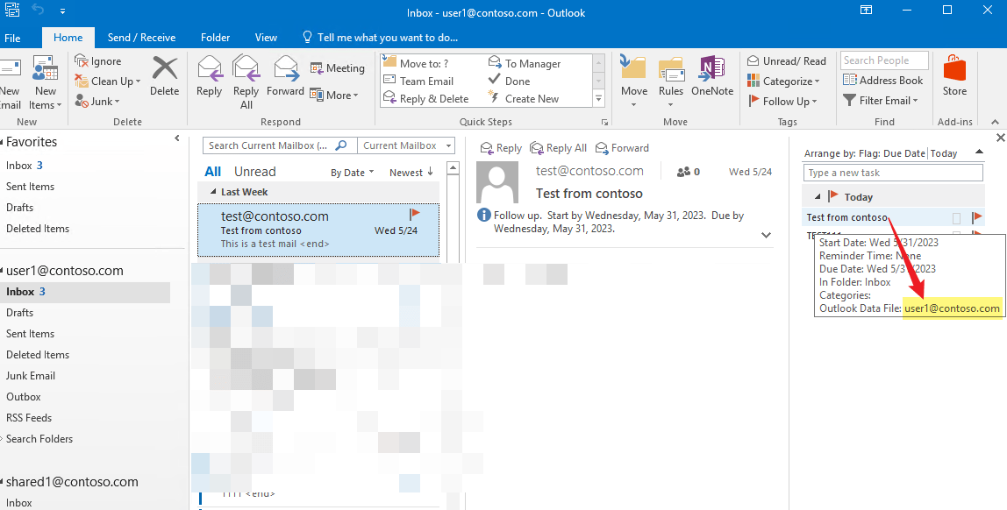The image size is (1007, 510).
Task: Switch to Send / Receive tab
Action: coord(141,37)
